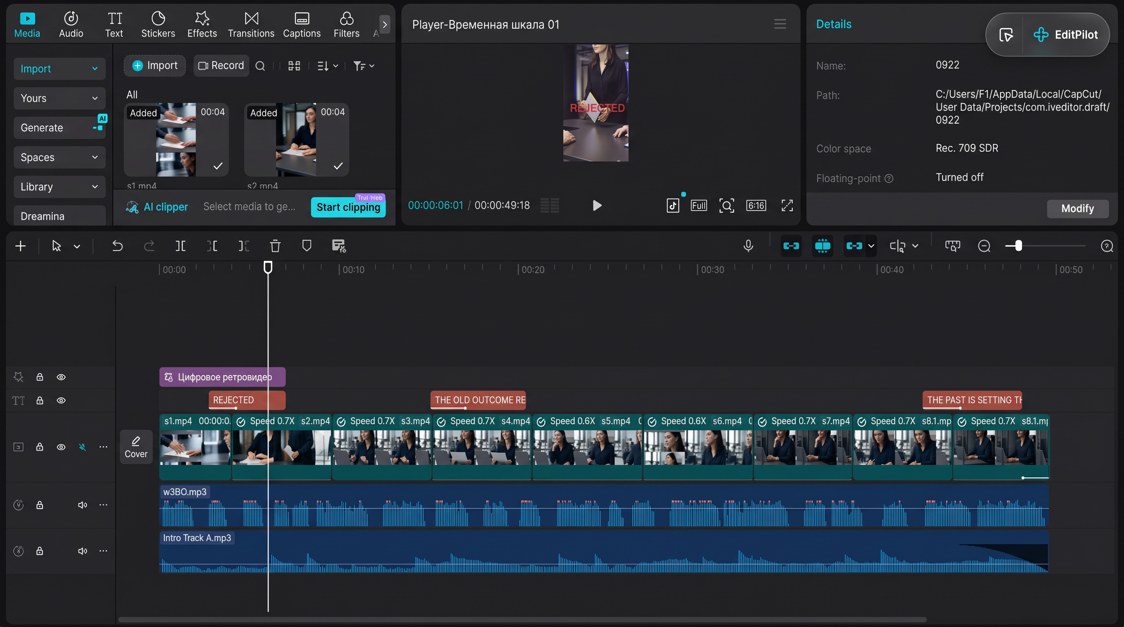
Task: Hide the effect track with its eye icon
Action: (61, 377)
